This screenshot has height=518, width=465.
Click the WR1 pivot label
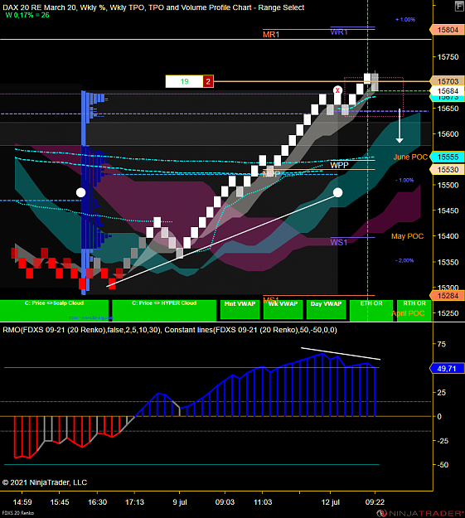pos(339,32)
